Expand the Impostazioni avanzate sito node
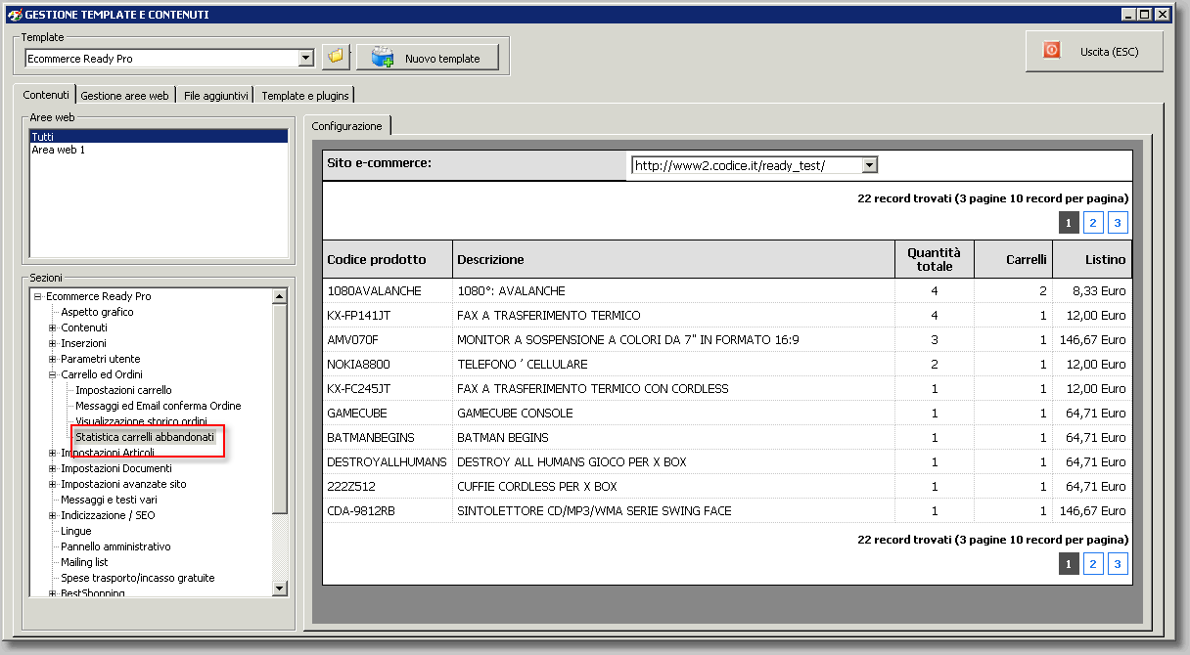 (x=53, y=484)
